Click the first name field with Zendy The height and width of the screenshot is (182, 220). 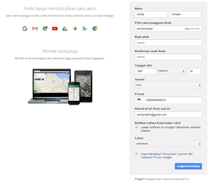pyautogui.click(x=151, y=14)
